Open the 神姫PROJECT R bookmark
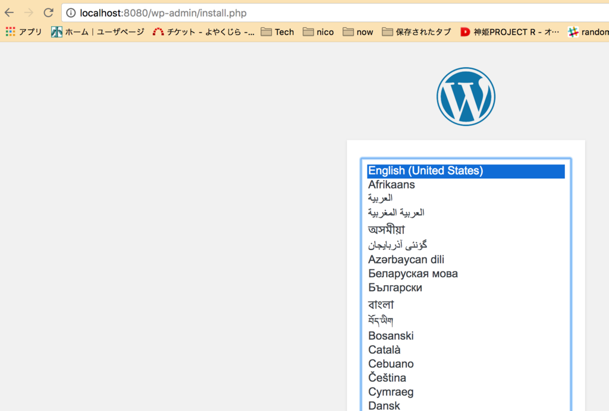Viewport: 609px width, 411px height. (x=510, y=32)
